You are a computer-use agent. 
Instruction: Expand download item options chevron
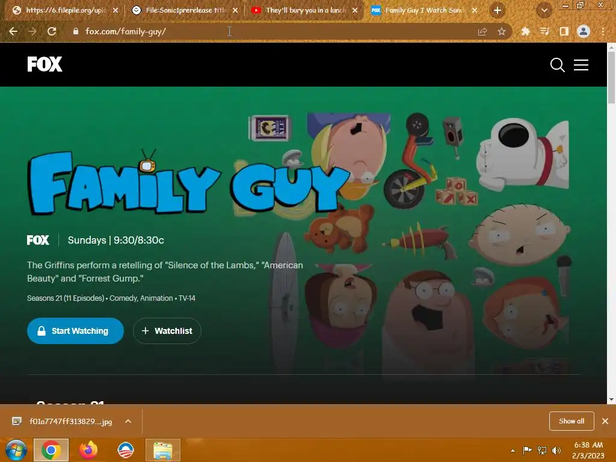[128, 421]
